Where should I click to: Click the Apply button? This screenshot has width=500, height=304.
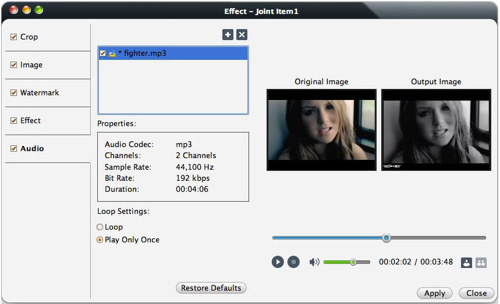pos(435,293)
